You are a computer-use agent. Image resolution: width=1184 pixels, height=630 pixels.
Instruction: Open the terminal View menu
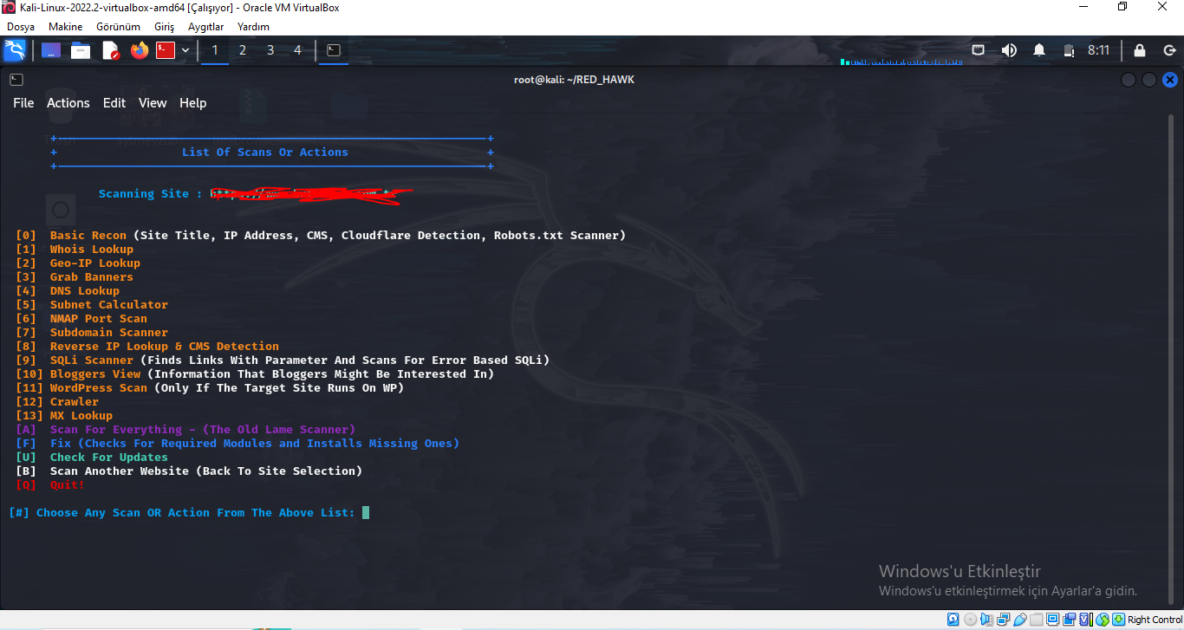pos(153,103)
